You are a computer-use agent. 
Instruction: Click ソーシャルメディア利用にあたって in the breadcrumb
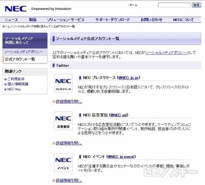[32, 27]
